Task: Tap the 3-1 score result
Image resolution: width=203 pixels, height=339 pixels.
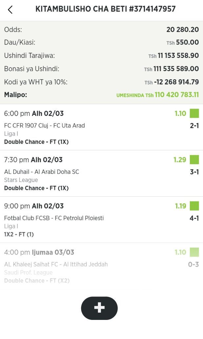Action: [x=194, y=172]
